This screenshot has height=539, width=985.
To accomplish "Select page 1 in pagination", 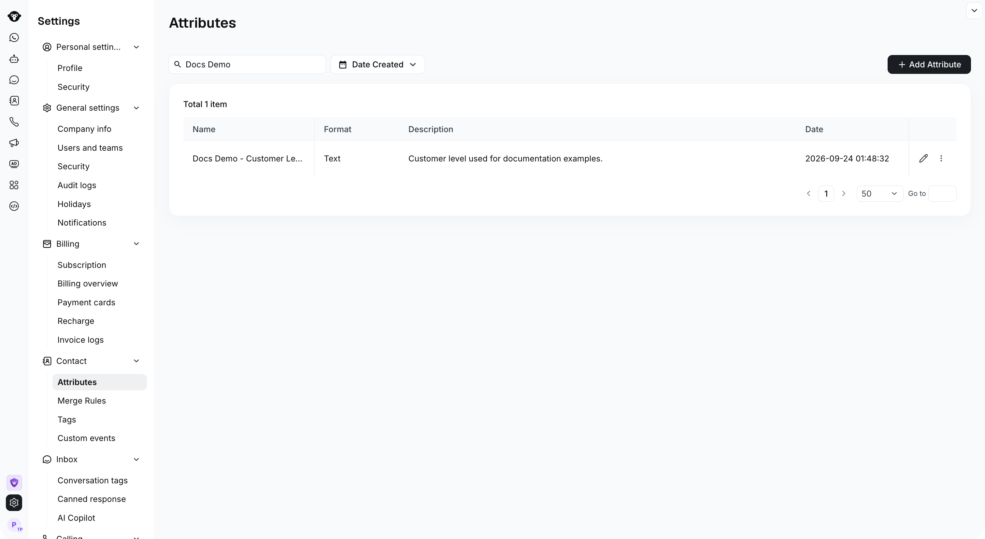I will pyautogui.click(x=826, y=194).
